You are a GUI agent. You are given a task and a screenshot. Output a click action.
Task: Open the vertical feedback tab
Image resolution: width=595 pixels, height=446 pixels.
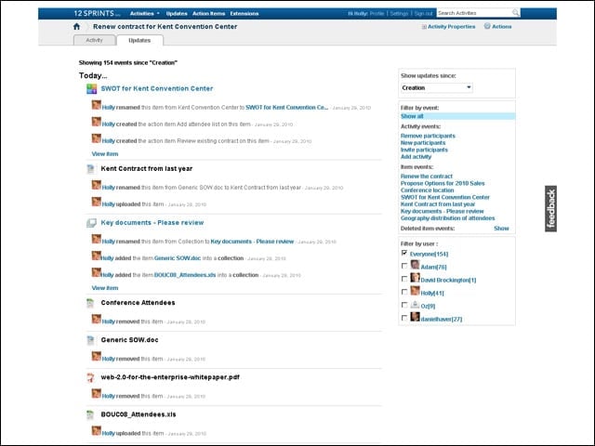550,208
